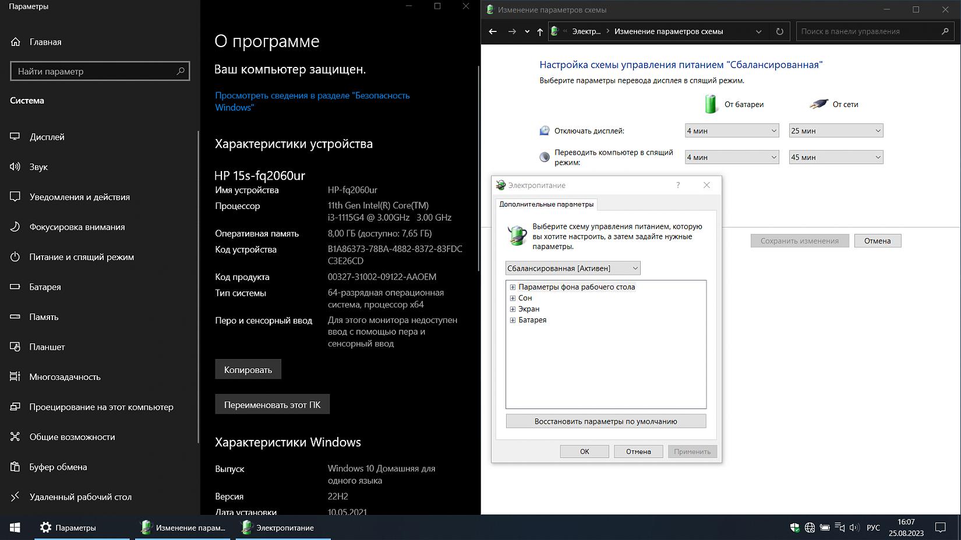
Task: Go back in the control panel window
Action: pos(493,31)
